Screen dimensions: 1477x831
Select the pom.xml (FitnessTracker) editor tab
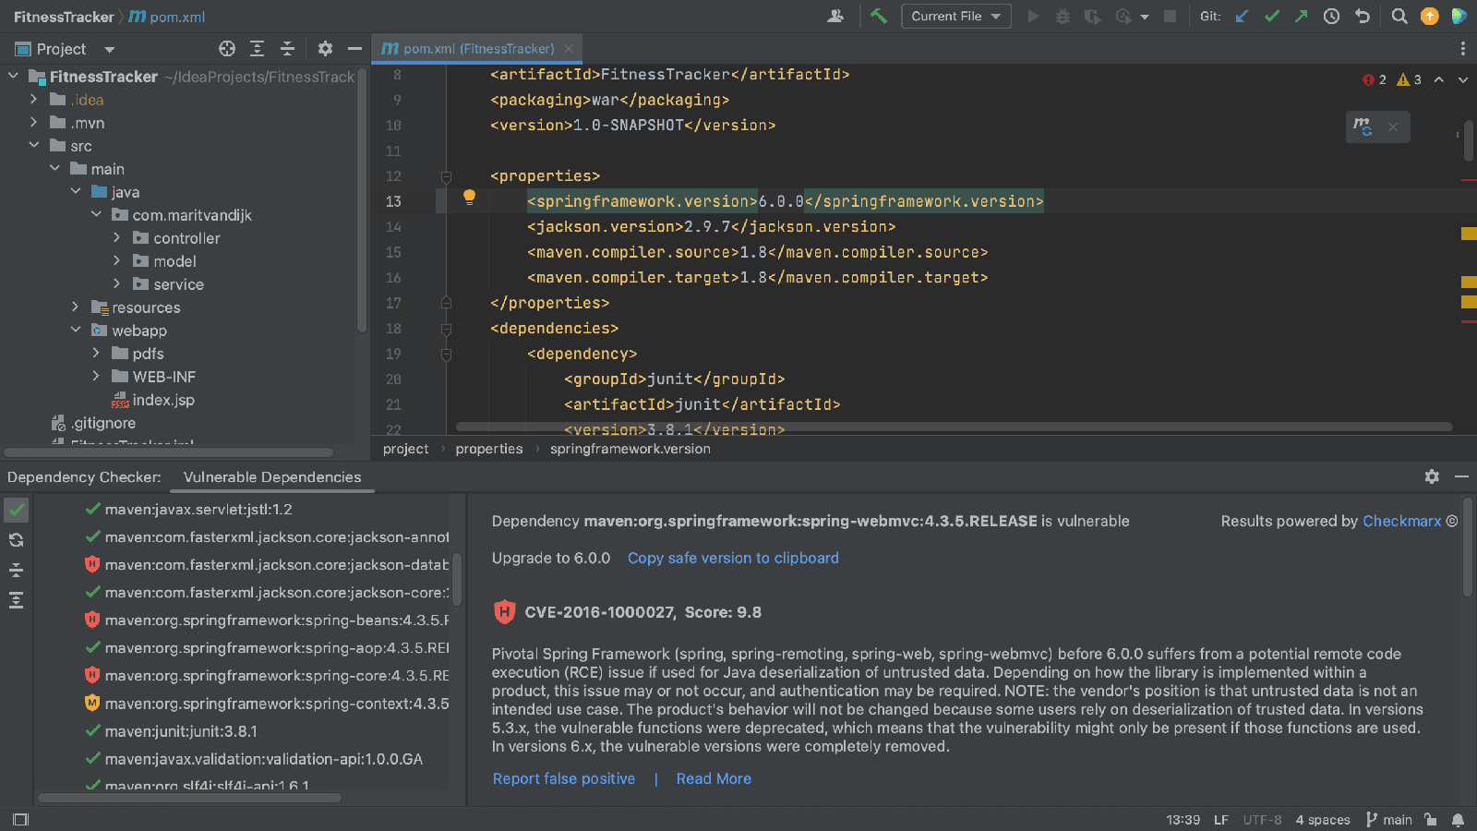[476, 49]
